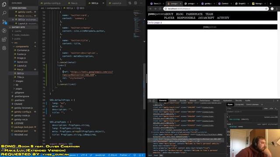The image size is (280, 157).
Task: Split the editor to the right
Action: click(x=136, y=3)
